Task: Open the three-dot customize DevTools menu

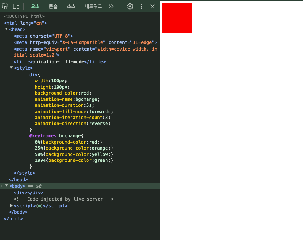Action: pyautogui.click(x=142, y=6)
